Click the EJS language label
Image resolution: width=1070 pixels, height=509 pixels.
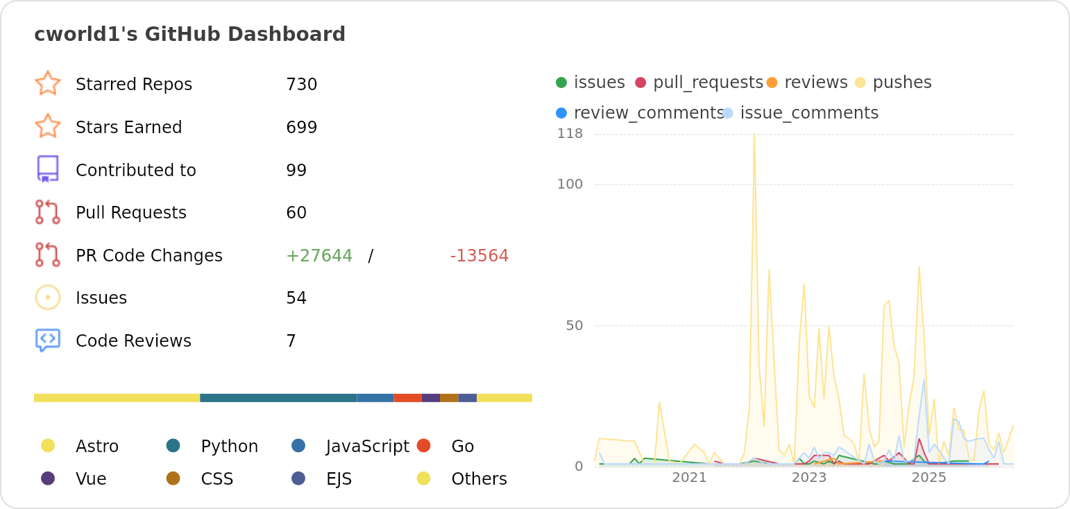pyautogui.click(x=339, y=479)
